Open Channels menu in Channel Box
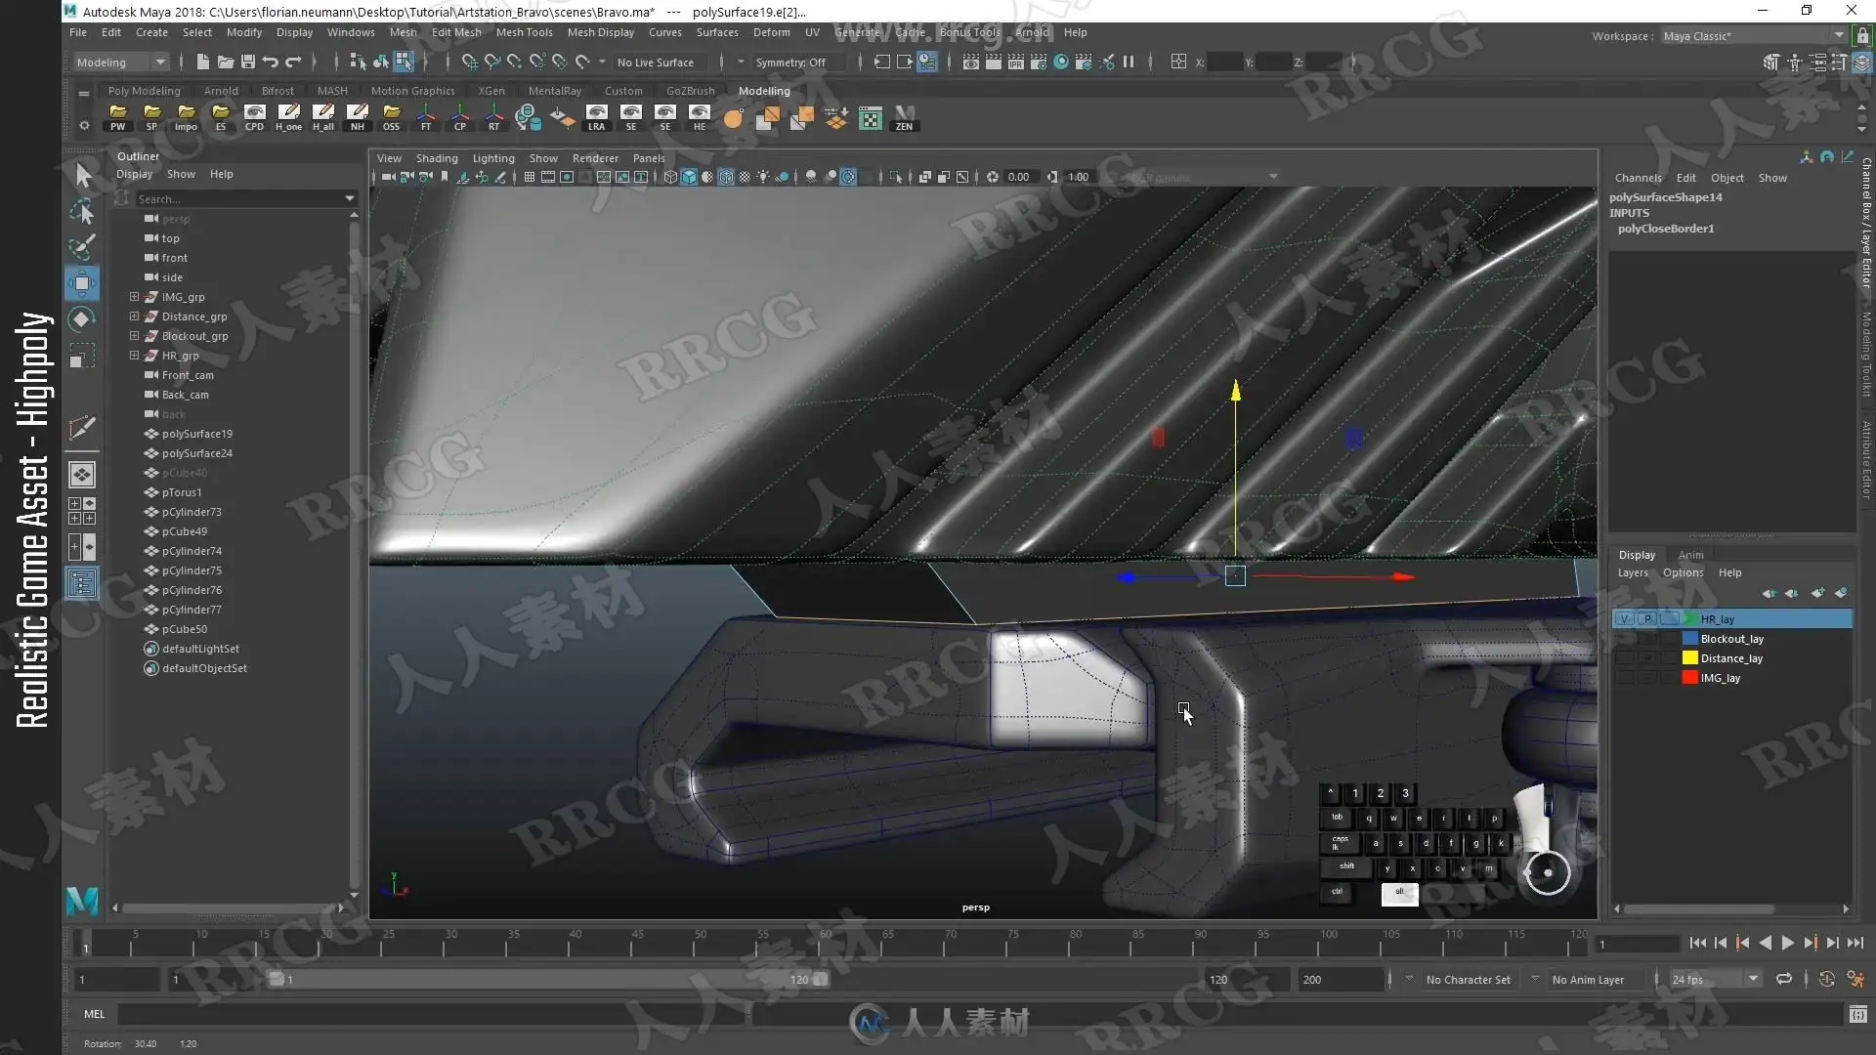This screenshot has width=1876, height=1055. [x=1639, y=178]
